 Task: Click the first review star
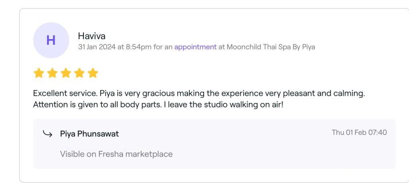38,73
